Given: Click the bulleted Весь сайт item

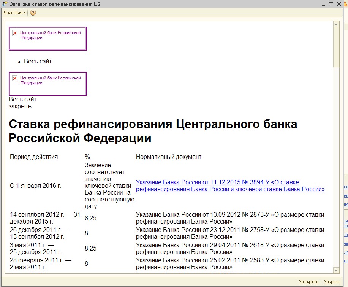Looking at the screenshot, I should click(38, 61).
